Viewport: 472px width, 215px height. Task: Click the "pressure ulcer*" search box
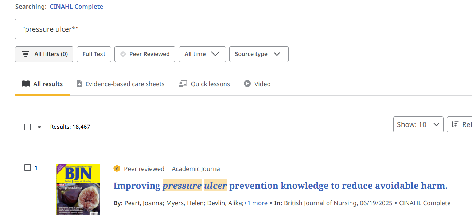click(241, 29)
